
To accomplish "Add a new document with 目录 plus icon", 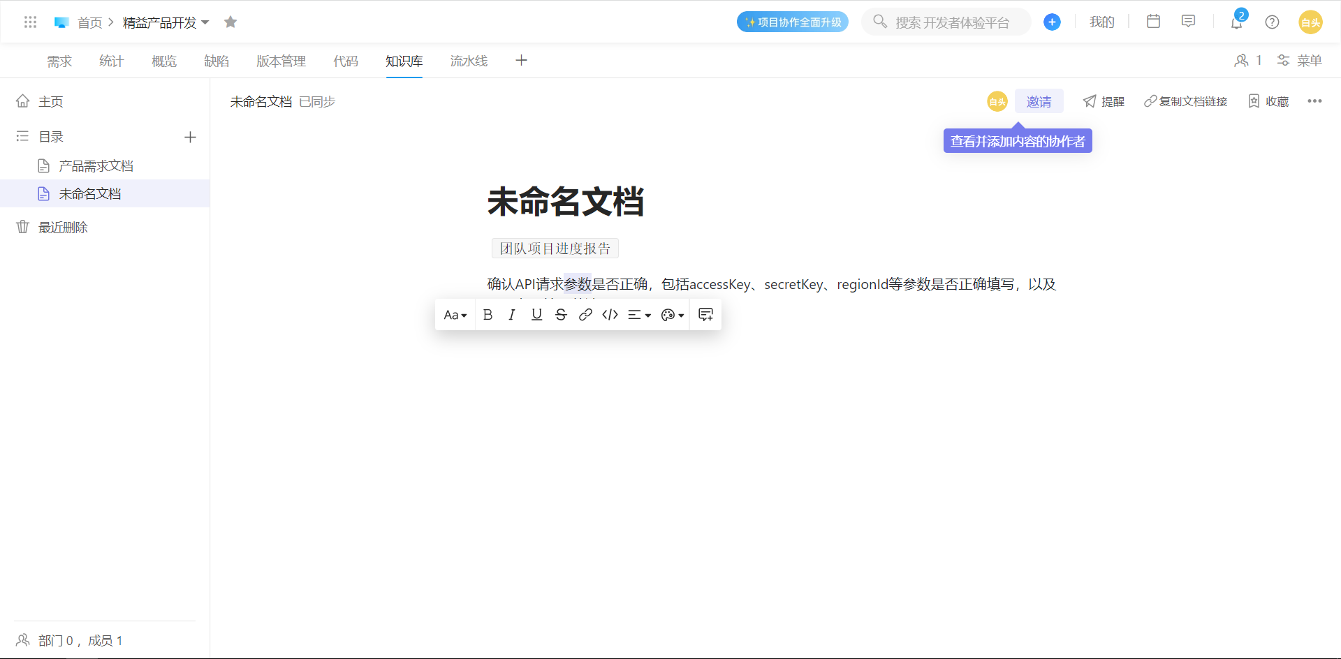I will pos(190,137).
